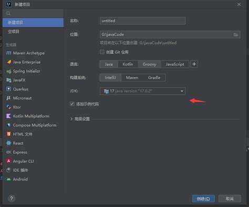Choose the Android generator icon

pyautogui.click(x=8, y=179)
